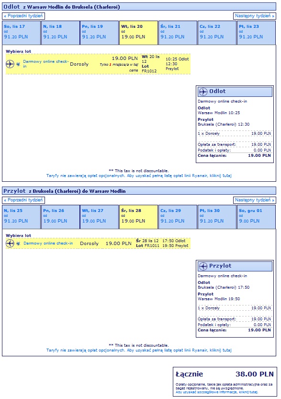Open the Ryanair fee list link in the Przylot section
The width and height of the screenshot is (281, 399).
click(139, 350)
